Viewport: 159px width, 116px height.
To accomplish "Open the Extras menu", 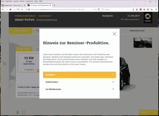I will click(x=36, y=1).
